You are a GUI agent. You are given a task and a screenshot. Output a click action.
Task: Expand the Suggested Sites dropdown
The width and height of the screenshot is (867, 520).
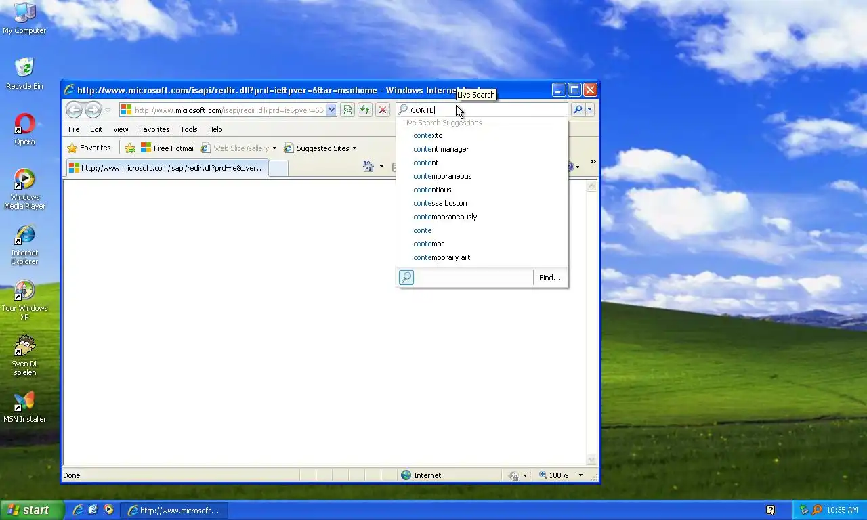pos(354,148)
